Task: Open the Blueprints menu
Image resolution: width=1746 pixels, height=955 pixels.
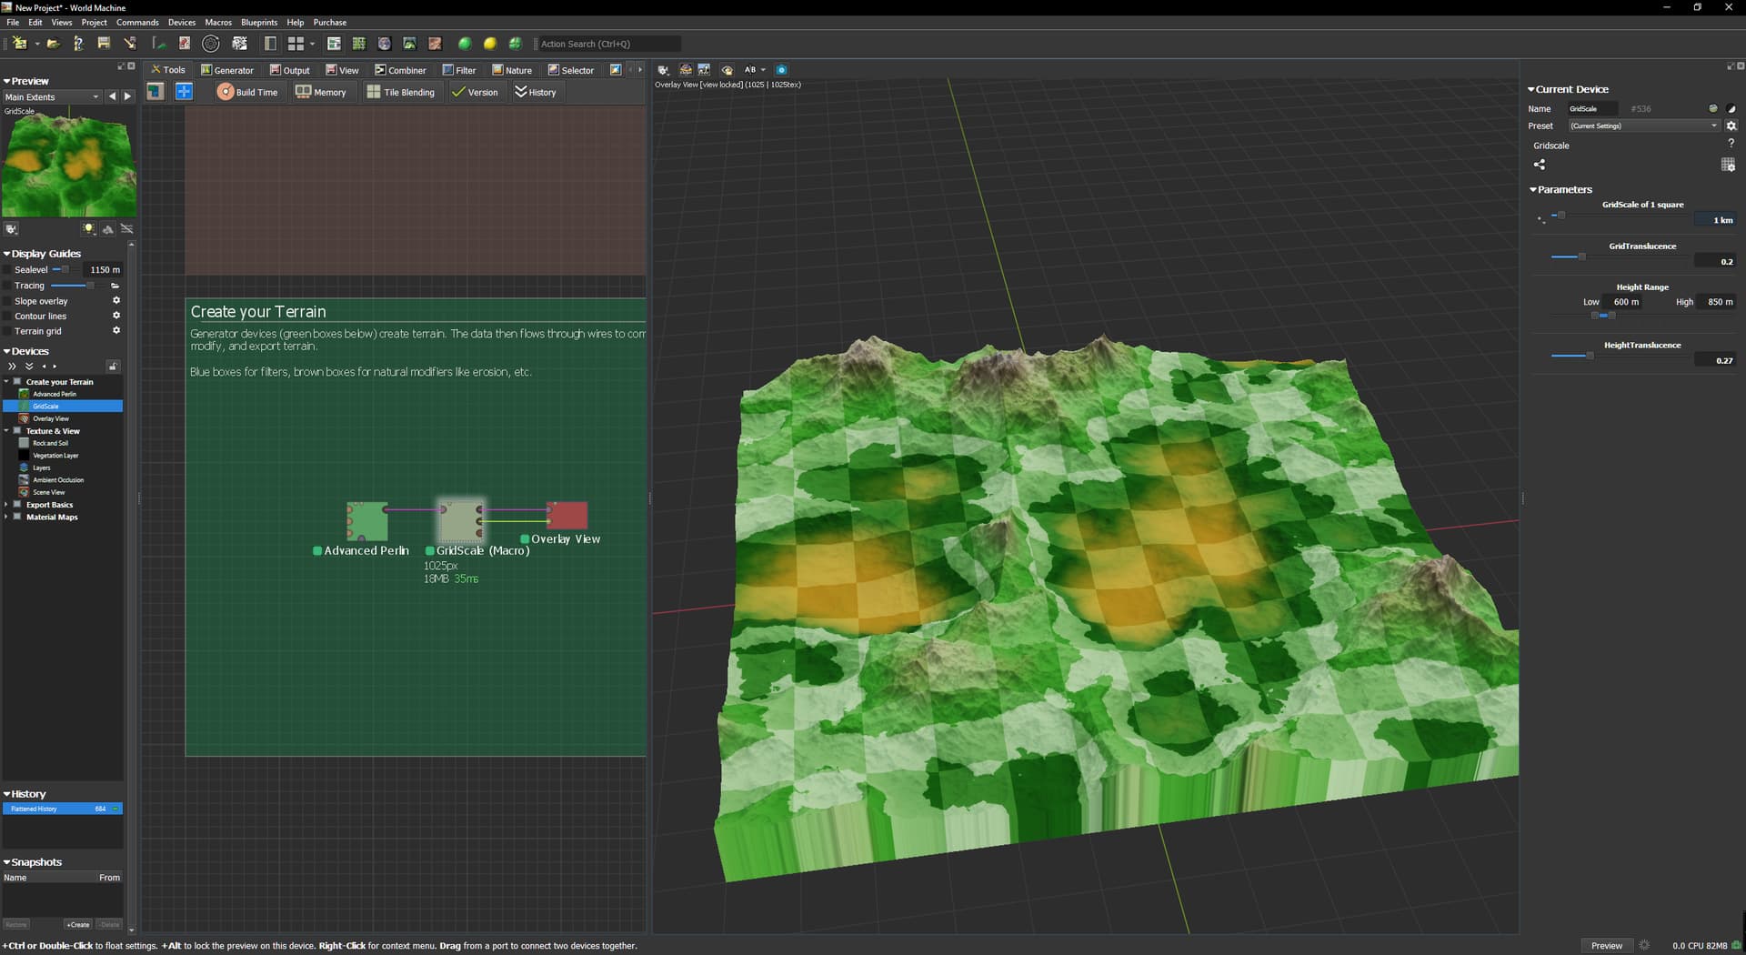Action: click(259, 23)
